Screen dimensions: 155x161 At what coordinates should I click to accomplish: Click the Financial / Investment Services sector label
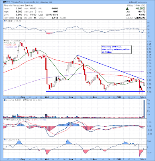tap(18, 6)
